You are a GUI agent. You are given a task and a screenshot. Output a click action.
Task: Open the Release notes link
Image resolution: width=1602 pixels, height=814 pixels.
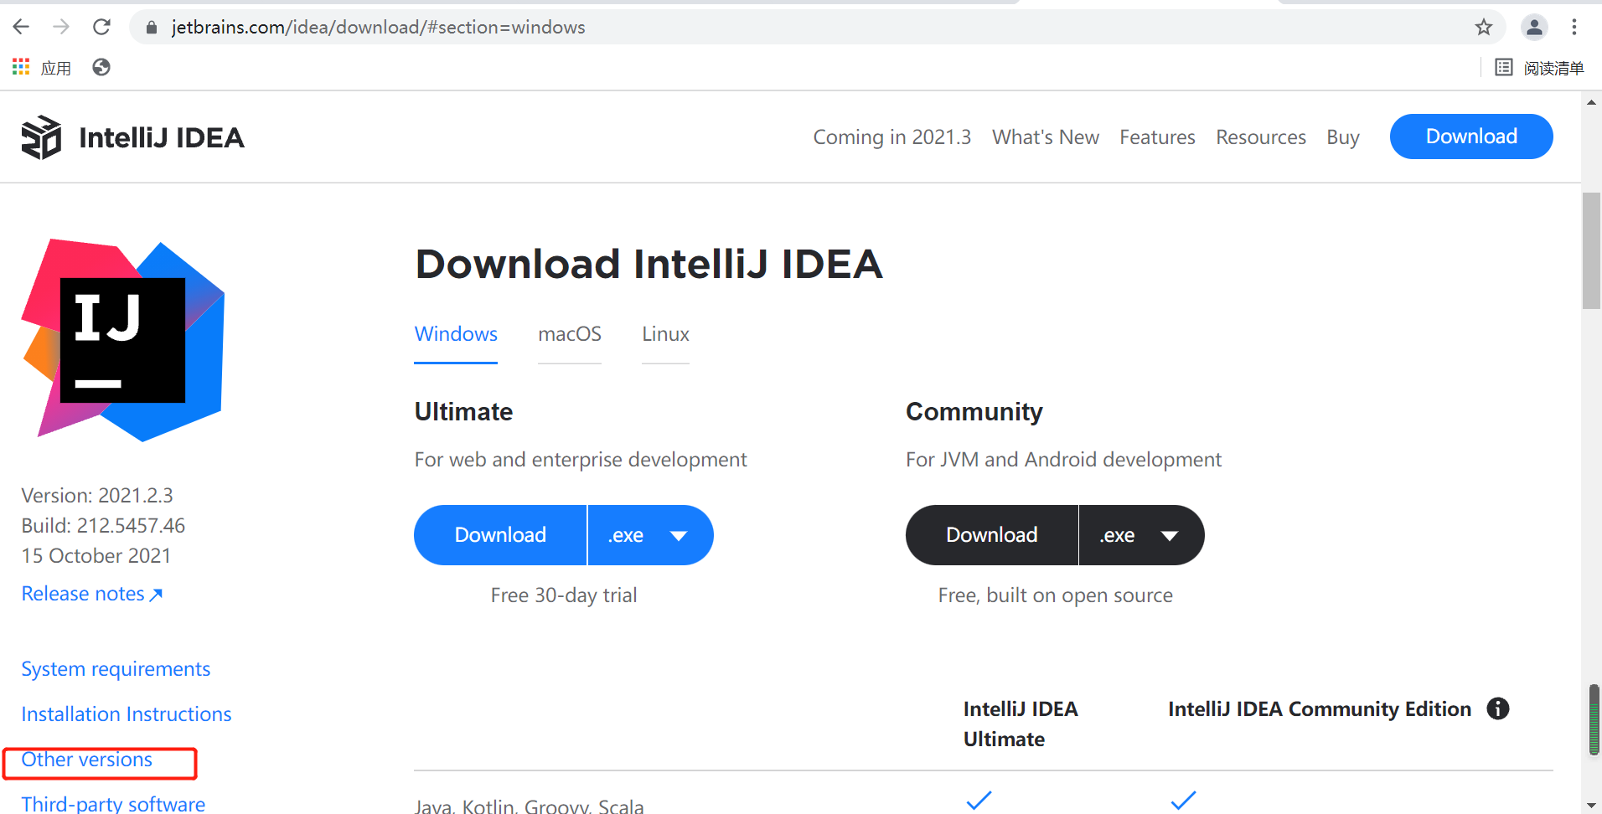[83, 593]
